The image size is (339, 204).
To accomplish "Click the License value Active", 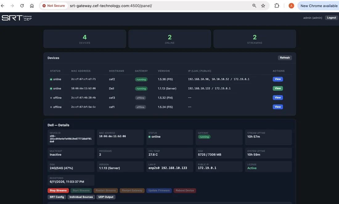I will tap(252, 168).
